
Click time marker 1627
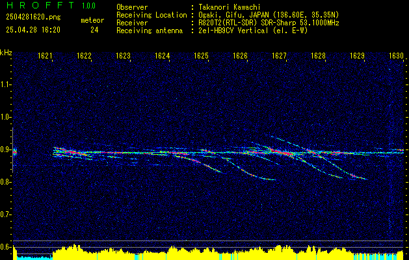(x=279, y=55)
